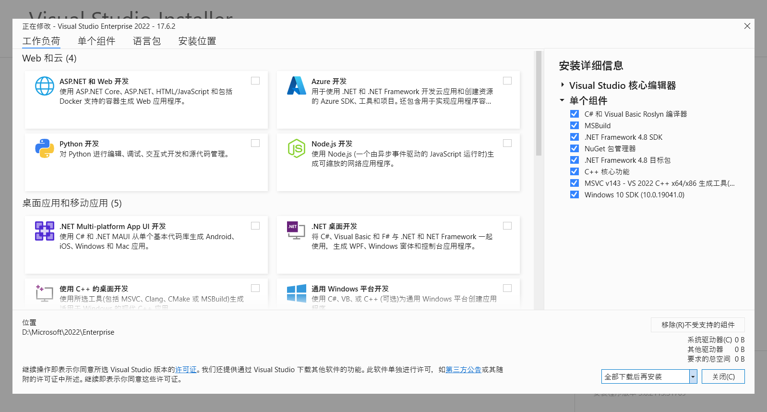This screenshot has width=767, height=412.
Task: Open the 许可证 license link
Action: click(186, 370)
